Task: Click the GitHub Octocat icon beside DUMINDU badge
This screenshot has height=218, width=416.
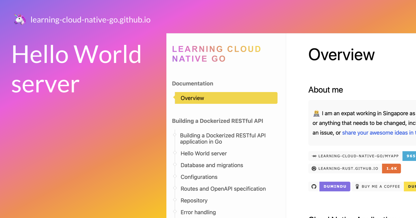Action: coord(313,186)
